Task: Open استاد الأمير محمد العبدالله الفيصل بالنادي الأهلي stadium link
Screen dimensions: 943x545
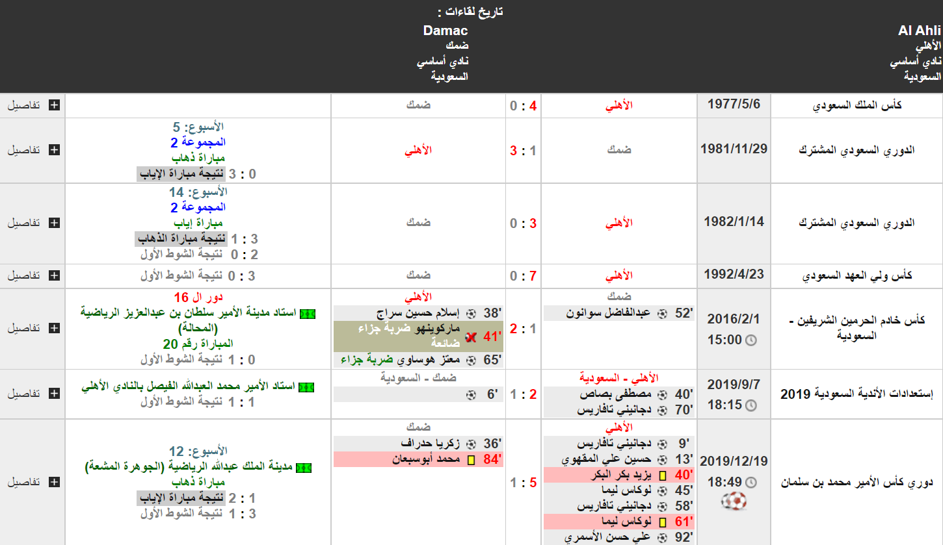Action: (188, 387)
